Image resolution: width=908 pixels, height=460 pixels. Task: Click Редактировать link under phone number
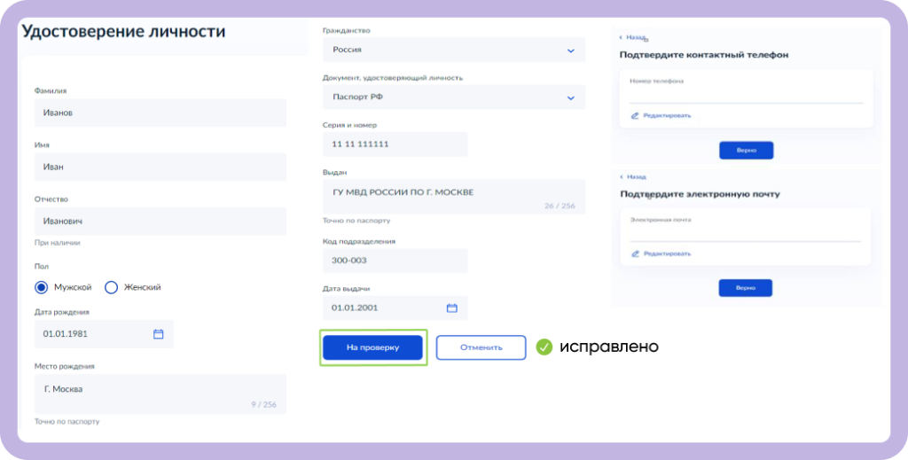[x=667, y=116]
